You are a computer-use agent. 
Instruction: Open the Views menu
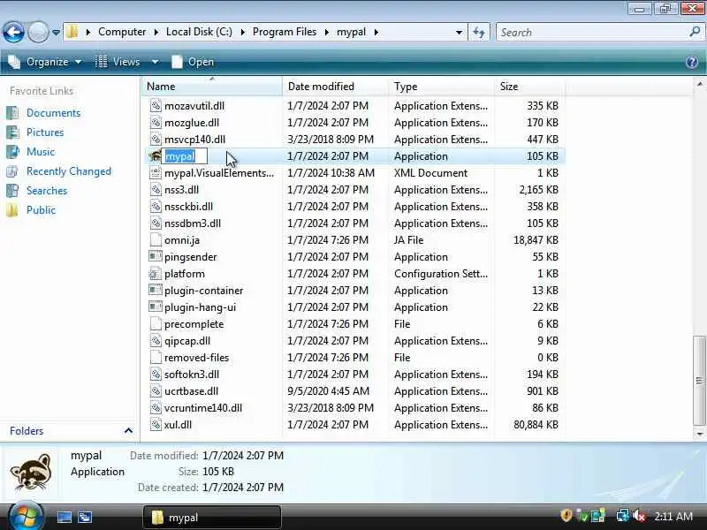118,62
